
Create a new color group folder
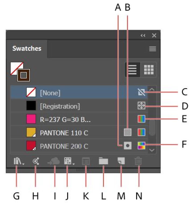[103, 161]
